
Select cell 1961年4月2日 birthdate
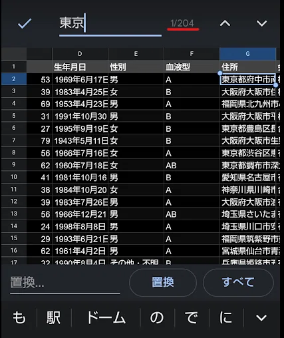(80, 251)
